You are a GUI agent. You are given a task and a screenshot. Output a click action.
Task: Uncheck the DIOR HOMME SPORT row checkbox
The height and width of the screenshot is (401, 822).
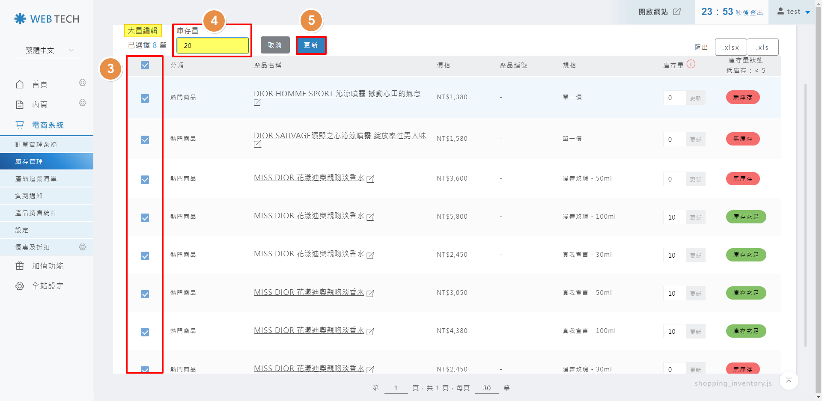pyautogui.click(x=145, y=98)
